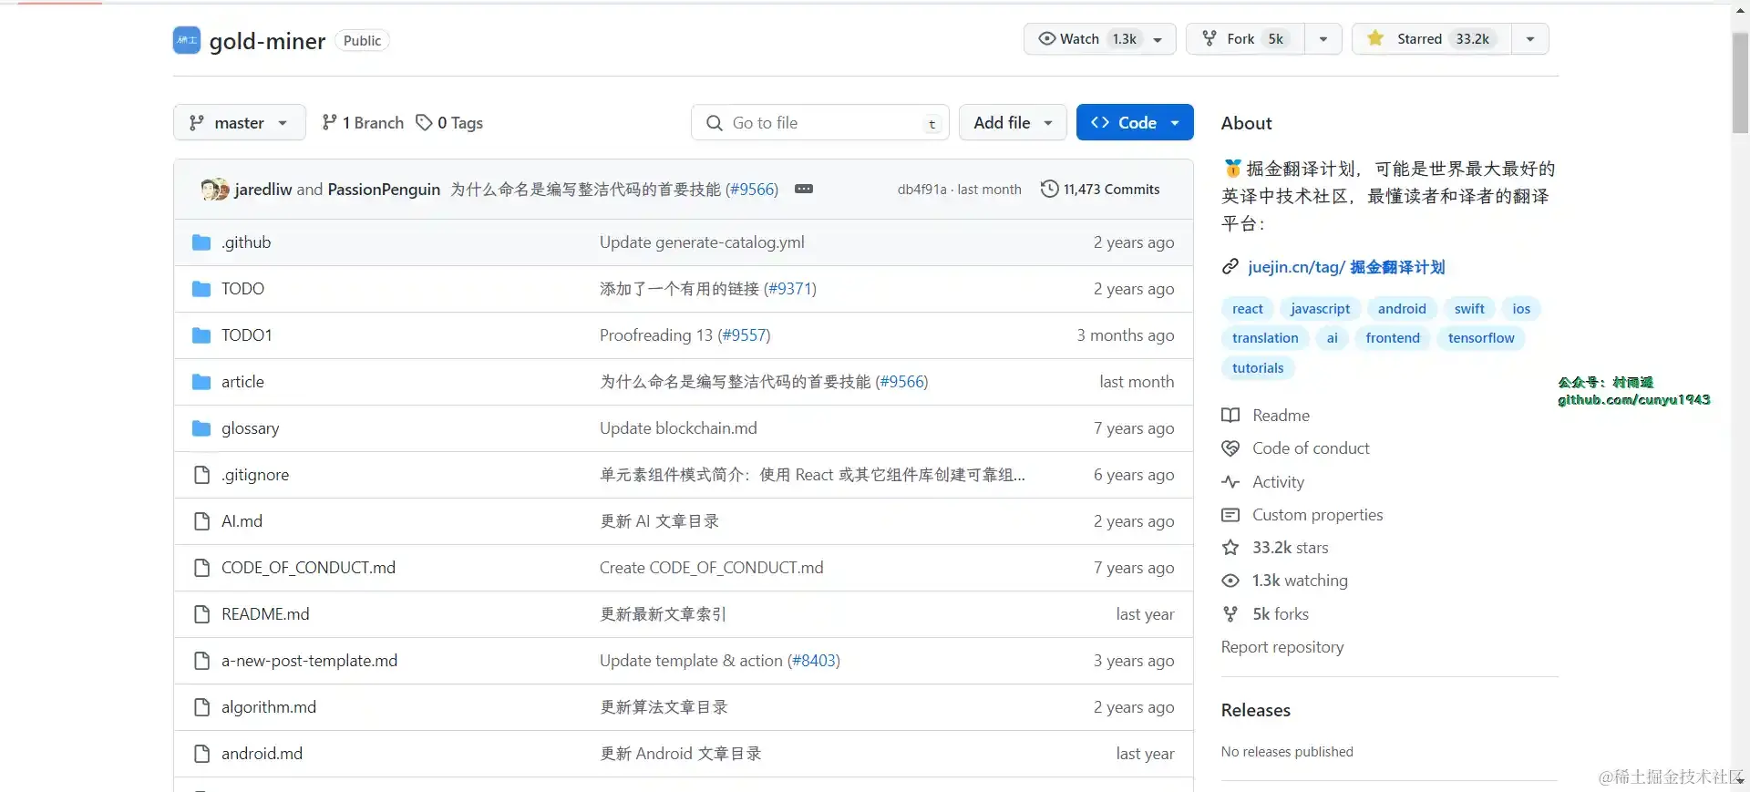Click the yellow Starred star icon
1750x792 pixels.
tap(1376, 38)
